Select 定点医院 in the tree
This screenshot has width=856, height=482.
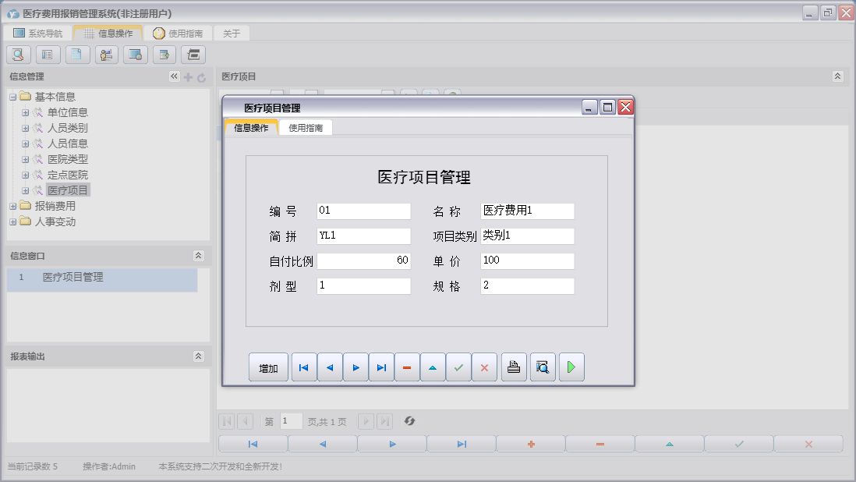tap(68, 175)
